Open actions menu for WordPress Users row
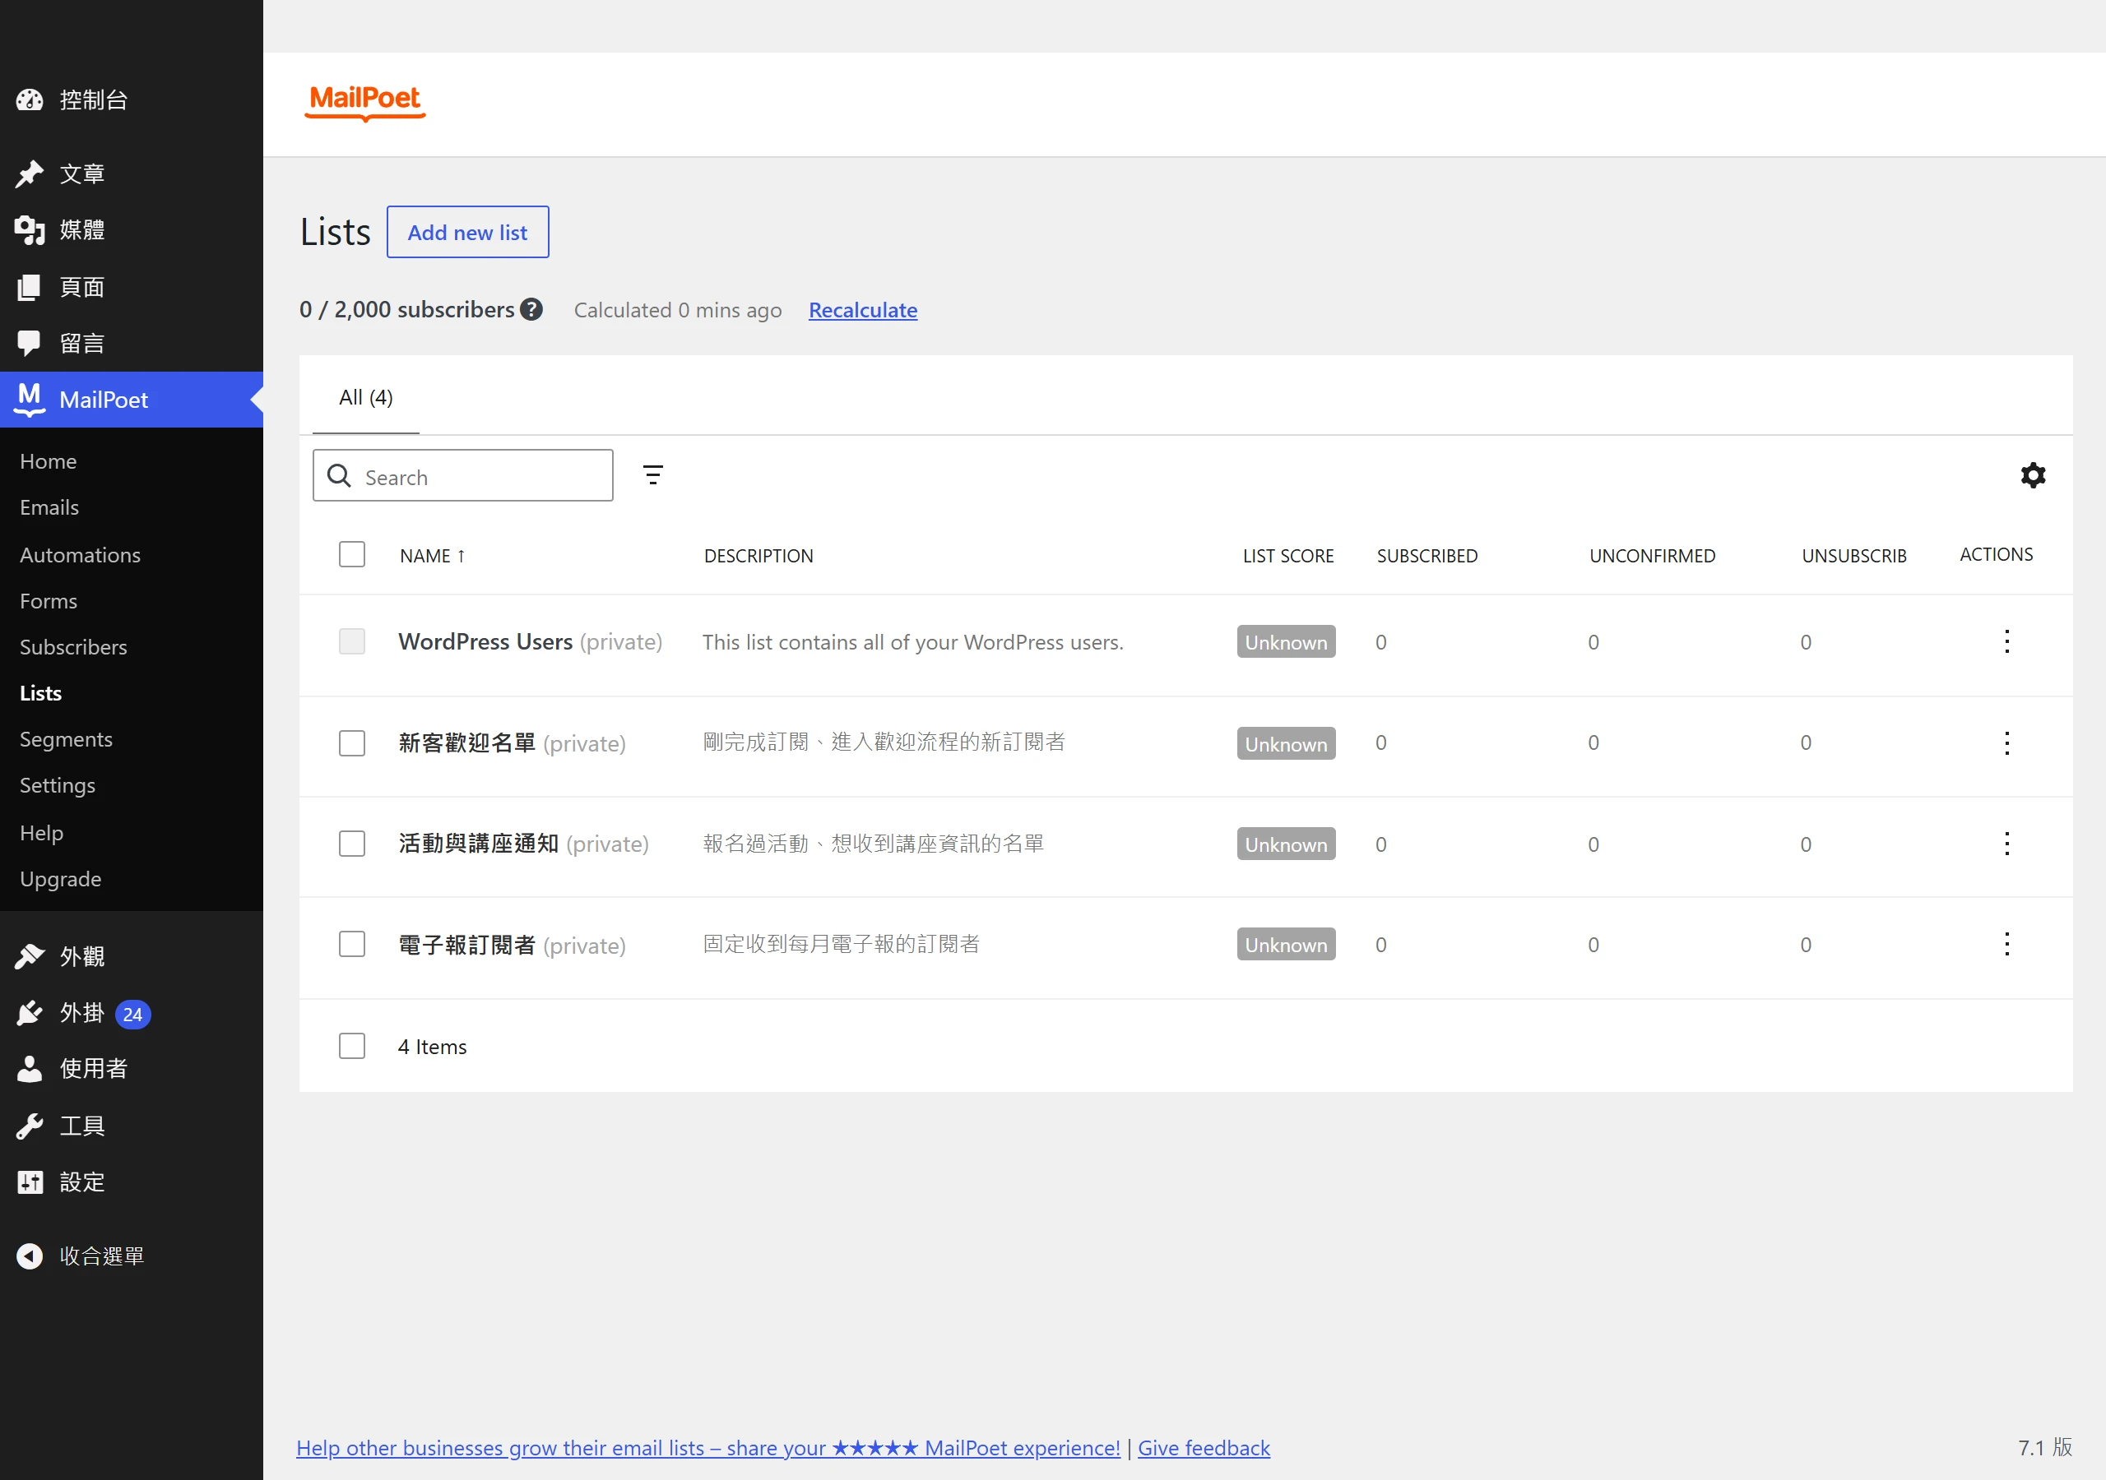Viewport: 2106px width, 1480px height. click(2007, 642)
